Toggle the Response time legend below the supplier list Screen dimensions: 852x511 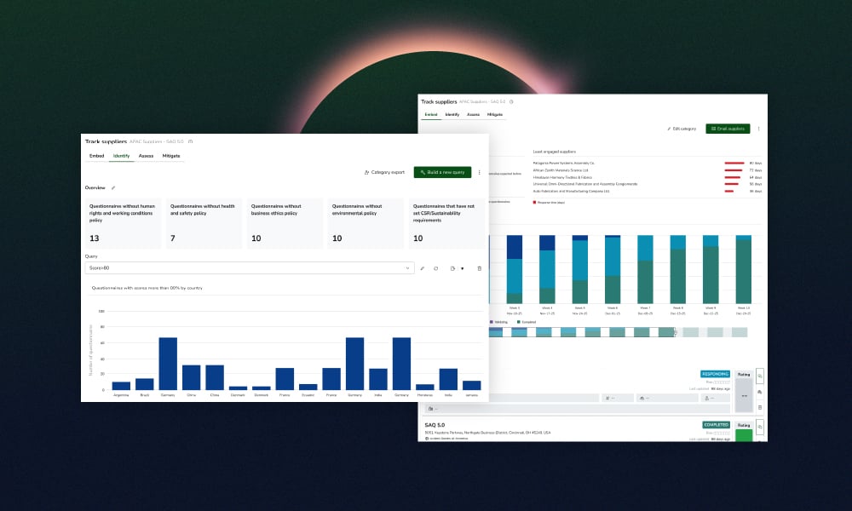(550, 203)
